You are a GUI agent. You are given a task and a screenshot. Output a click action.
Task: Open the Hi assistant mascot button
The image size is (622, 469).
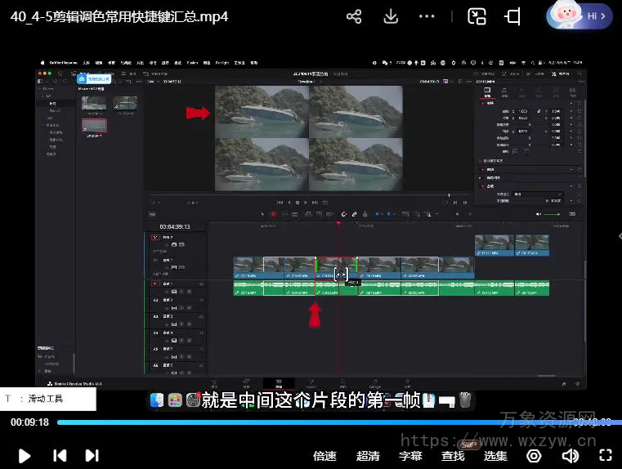[580, 16]
